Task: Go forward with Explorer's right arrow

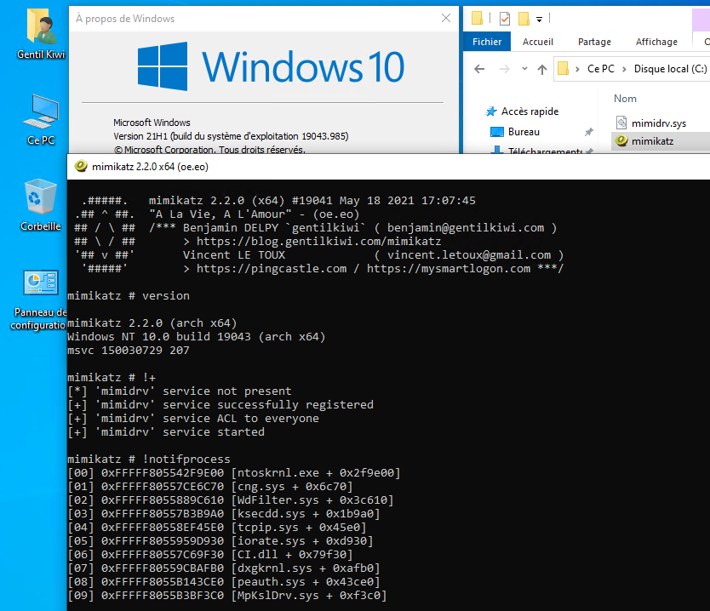Action: [504, 69]
